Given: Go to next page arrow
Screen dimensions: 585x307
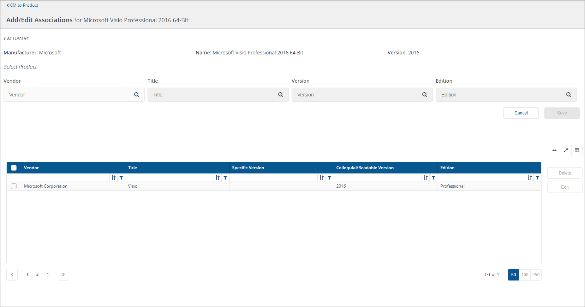Looking at the screenshot, I should (64, 274).
